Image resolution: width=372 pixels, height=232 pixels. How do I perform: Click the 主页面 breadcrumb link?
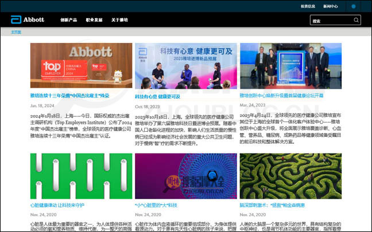tap(16, 32)
